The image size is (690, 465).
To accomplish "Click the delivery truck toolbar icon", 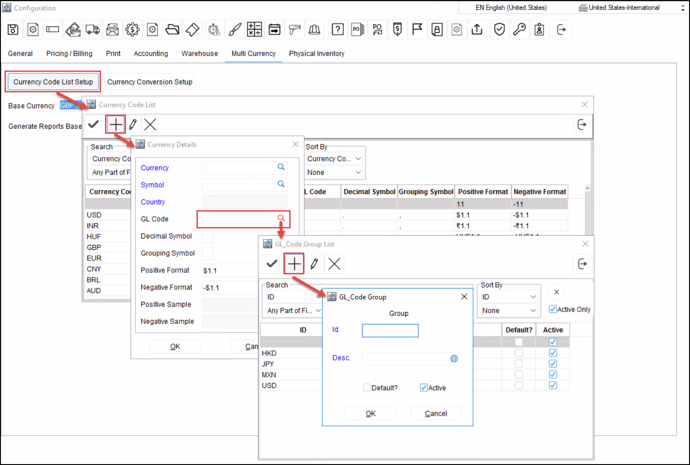I will [x=93, y=30].
